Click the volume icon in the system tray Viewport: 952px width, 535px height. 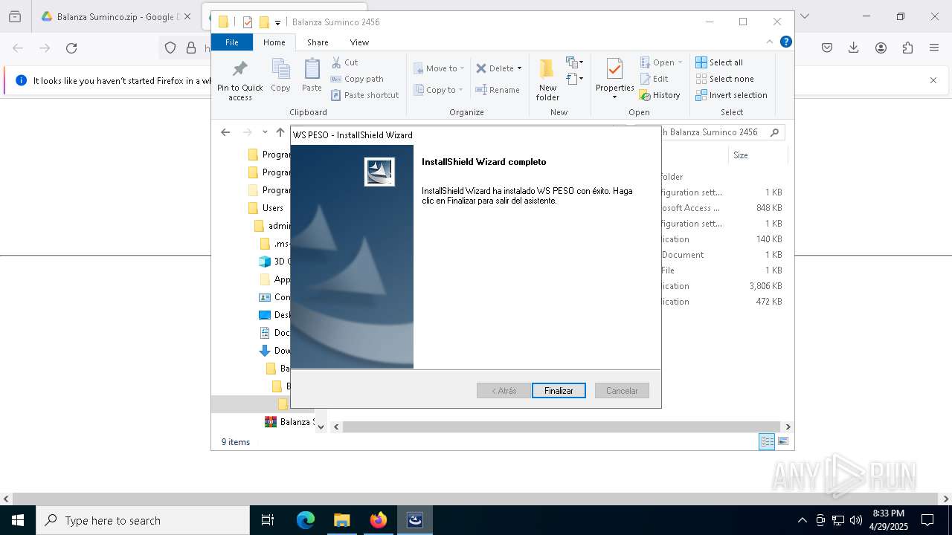[856, 520]
